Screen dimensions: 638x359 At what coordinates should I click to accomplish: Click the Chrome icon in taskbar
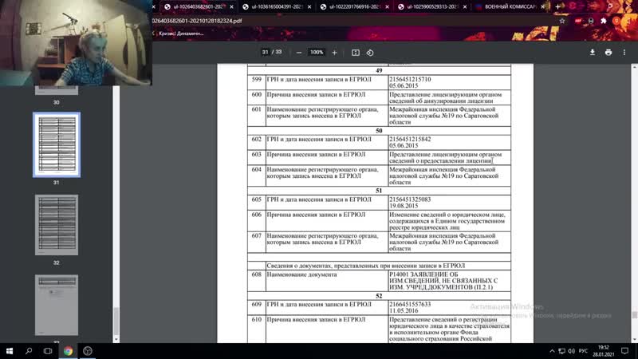69,350
